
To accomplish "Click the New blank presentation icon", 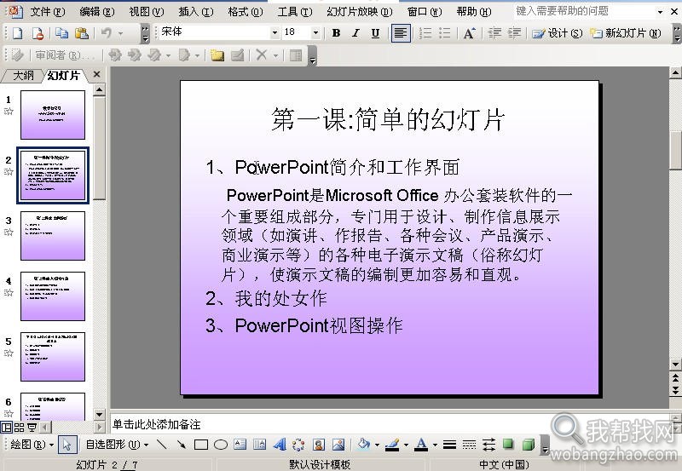I will (17, 33).
